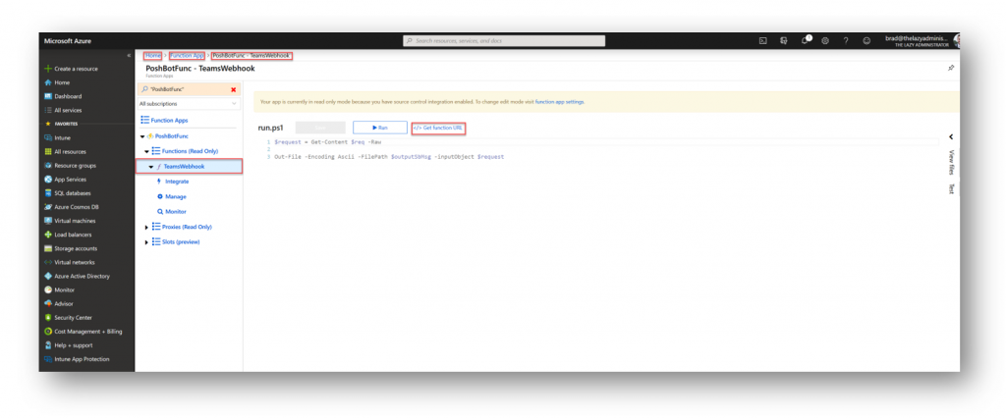Click the Out-File line in the code editor
The height and width of the screenshot is (419, 1006).
(389, 156)
